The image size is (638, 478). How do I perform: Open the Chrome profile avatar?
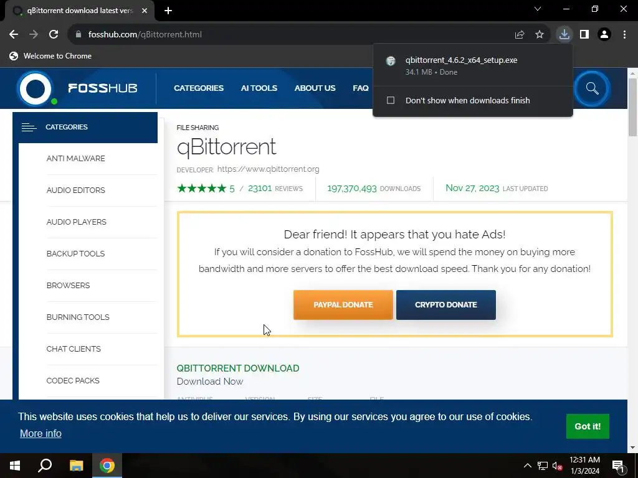click(x=604, y=35)
